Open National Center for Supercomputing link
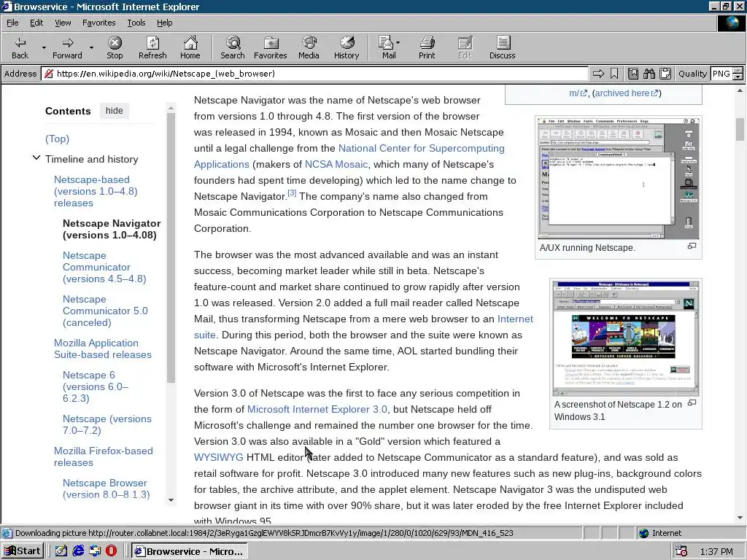This screenshot has width=747, height=560. click(x=421, y=148)
